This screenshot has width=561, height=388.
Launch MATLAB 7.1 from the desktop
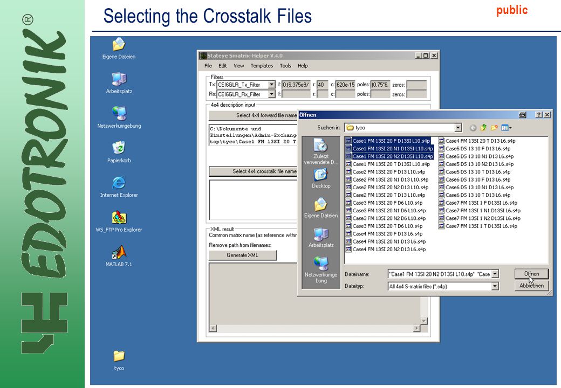[119, 256]
